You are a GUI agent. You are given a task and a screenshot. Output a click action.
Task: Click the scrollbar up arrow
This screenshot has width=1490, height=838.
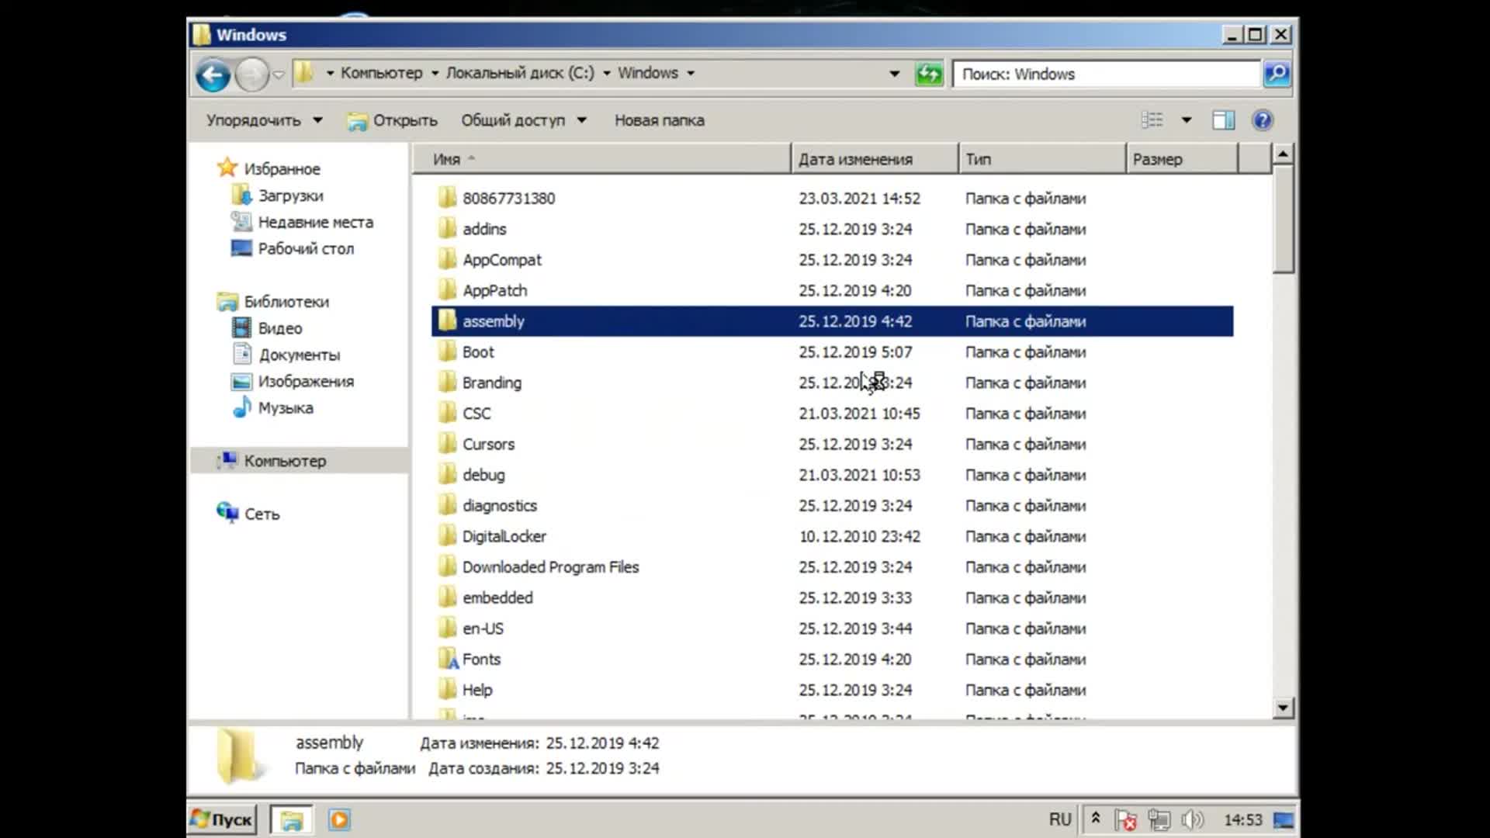[x=1283, y=154]
